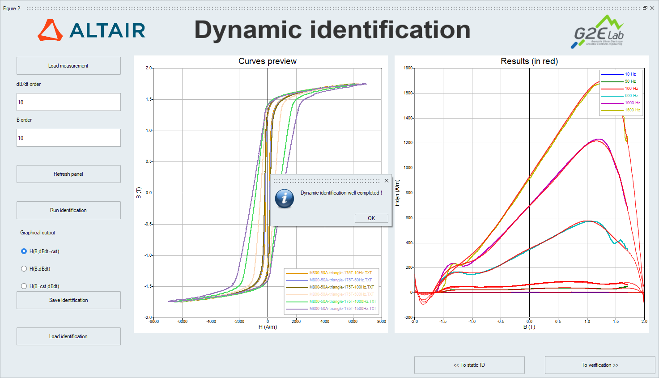659x378 pixels.
Task: Click the Load identification button
Action: point(68,336)
